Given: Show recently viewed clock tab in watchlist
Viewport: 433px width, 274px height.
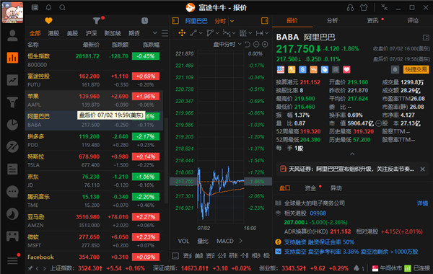Looking at the screenshot, I should click(x=145, y=21).
